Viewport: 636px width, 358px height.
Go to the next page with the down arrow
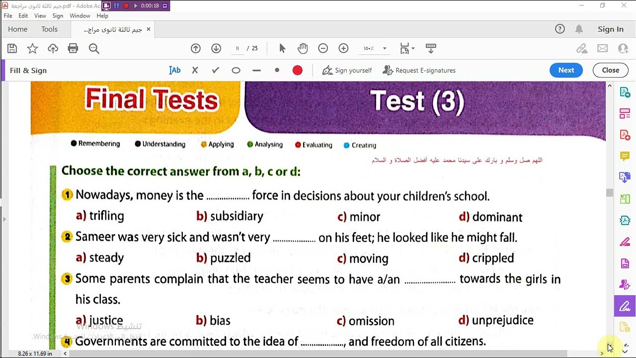point(216,48)
